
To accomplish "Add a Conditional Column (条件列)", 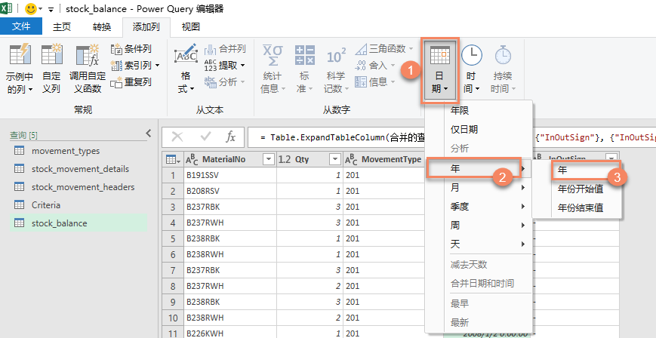I will (131, 49).
